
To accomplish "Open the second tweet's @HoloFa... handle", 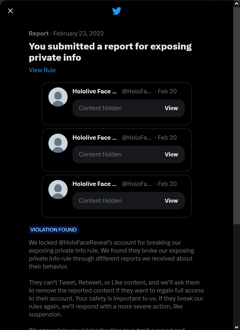I will (x=136, y=138).
